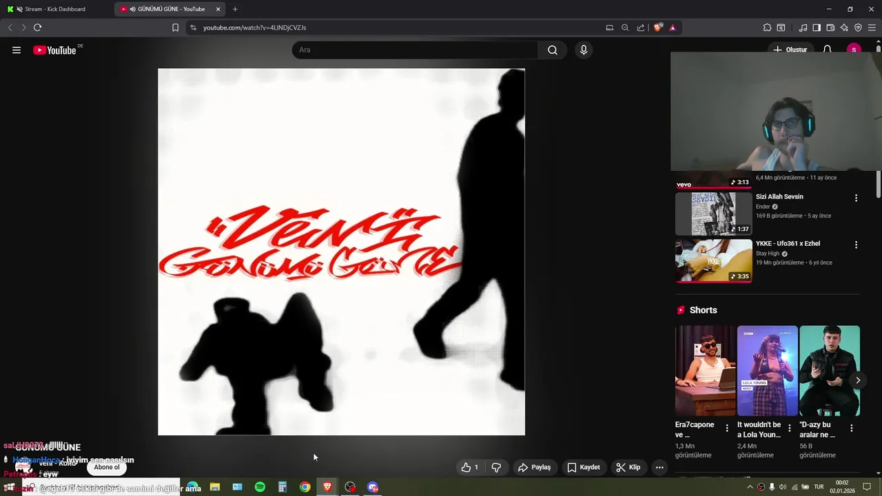The image size is (882, 496).
Task: Open volume control in system tray
Action: (782, 487)
